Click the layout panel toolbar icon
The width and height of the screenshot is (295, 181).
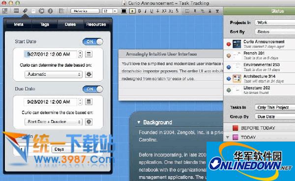61,11
